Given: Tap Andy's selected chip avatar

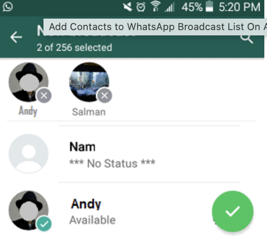Looking at the screenshot, I should point(28,82).
